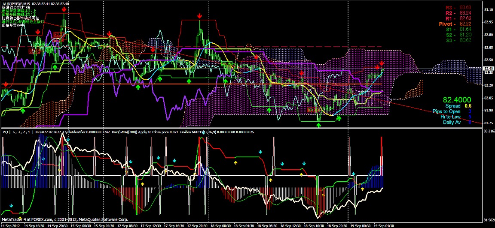Click the green buy arrow below the 18 Sep 16:30 low

pos(319,125)
